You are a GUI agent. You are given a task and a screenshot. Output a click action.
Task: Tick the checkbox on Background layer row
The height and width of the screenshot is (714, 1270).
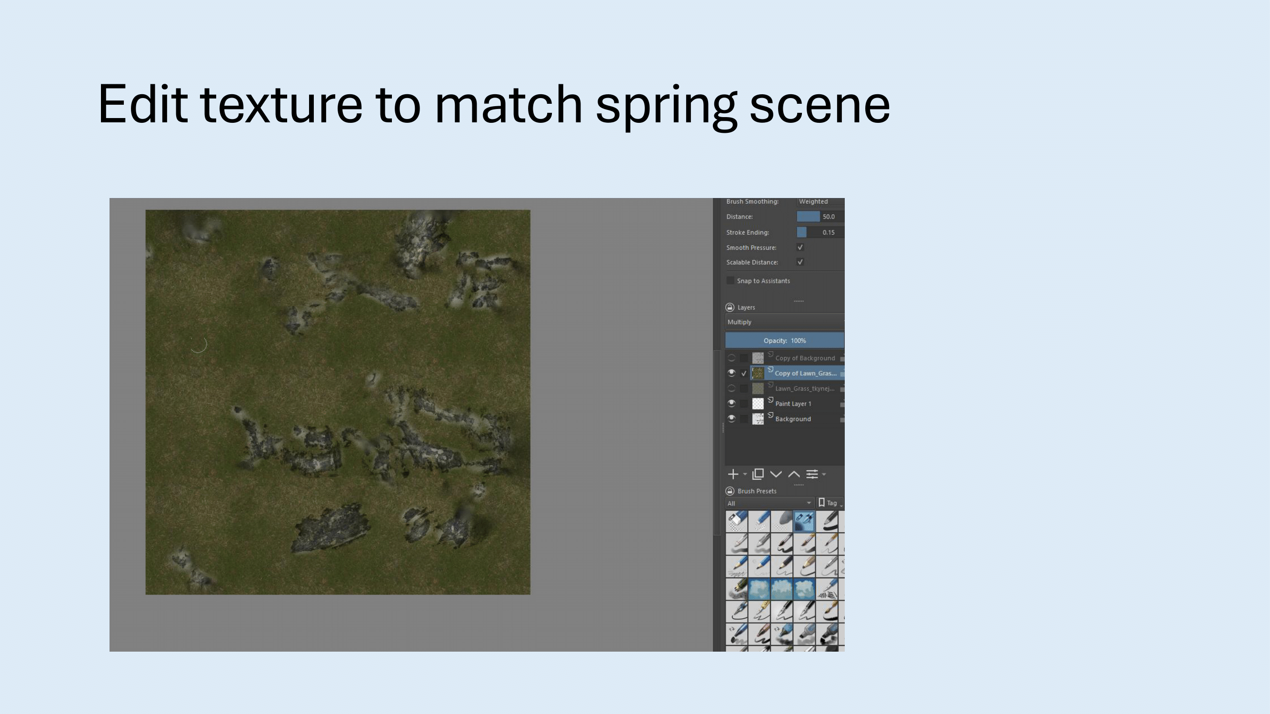744,419
